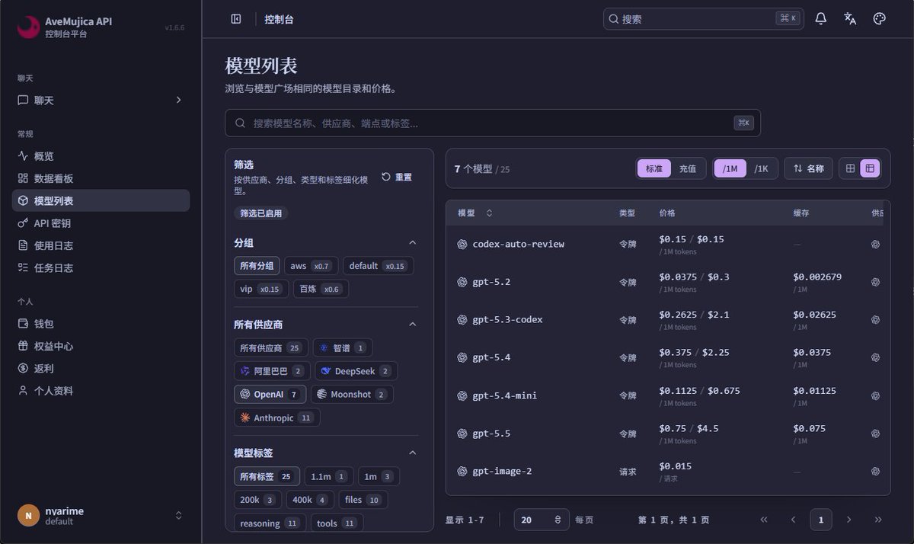The height and width of the screenshot is (544, 914).
Task: Open 钱包 wallet page
Action: [x=101, y=324]
